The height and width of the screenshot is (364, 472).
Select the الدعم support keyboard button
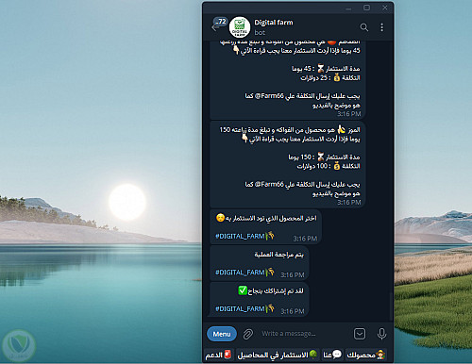pos(219,356)
